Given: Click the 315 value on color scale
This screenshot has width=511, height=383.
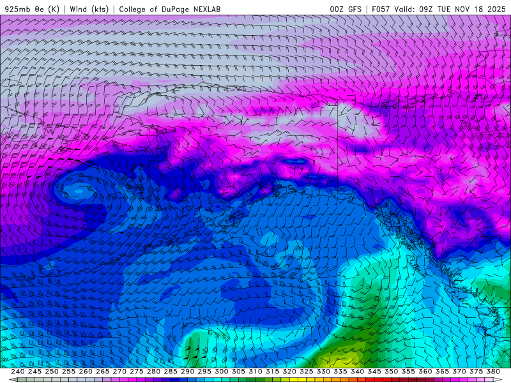Looking at the screenshot, I should (x=272, y=372).
